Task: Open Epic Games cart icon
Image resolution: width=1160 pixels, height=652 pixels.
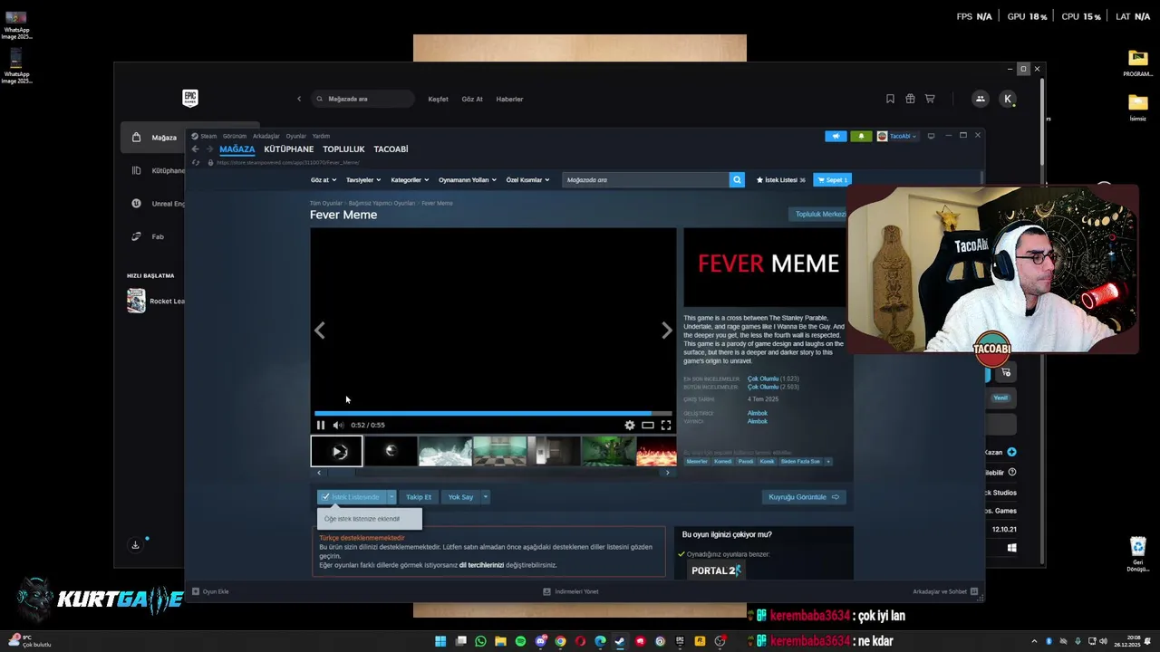Action: (x=930, y=99)
